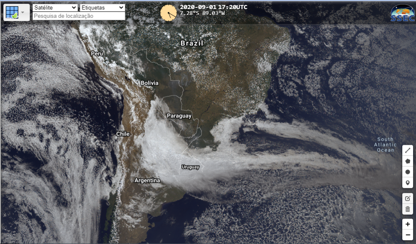Image resolution: width=416 pixels, height=244 pixels.
Task: Click the Argentina map label
Action: (x=147, y=181)
